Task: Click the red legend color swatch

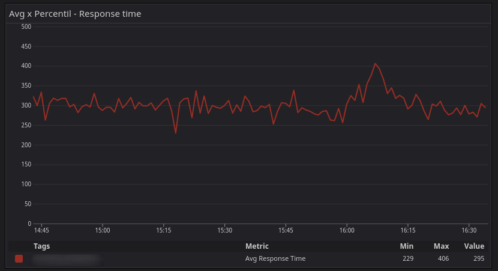Action: click(19, 258)
